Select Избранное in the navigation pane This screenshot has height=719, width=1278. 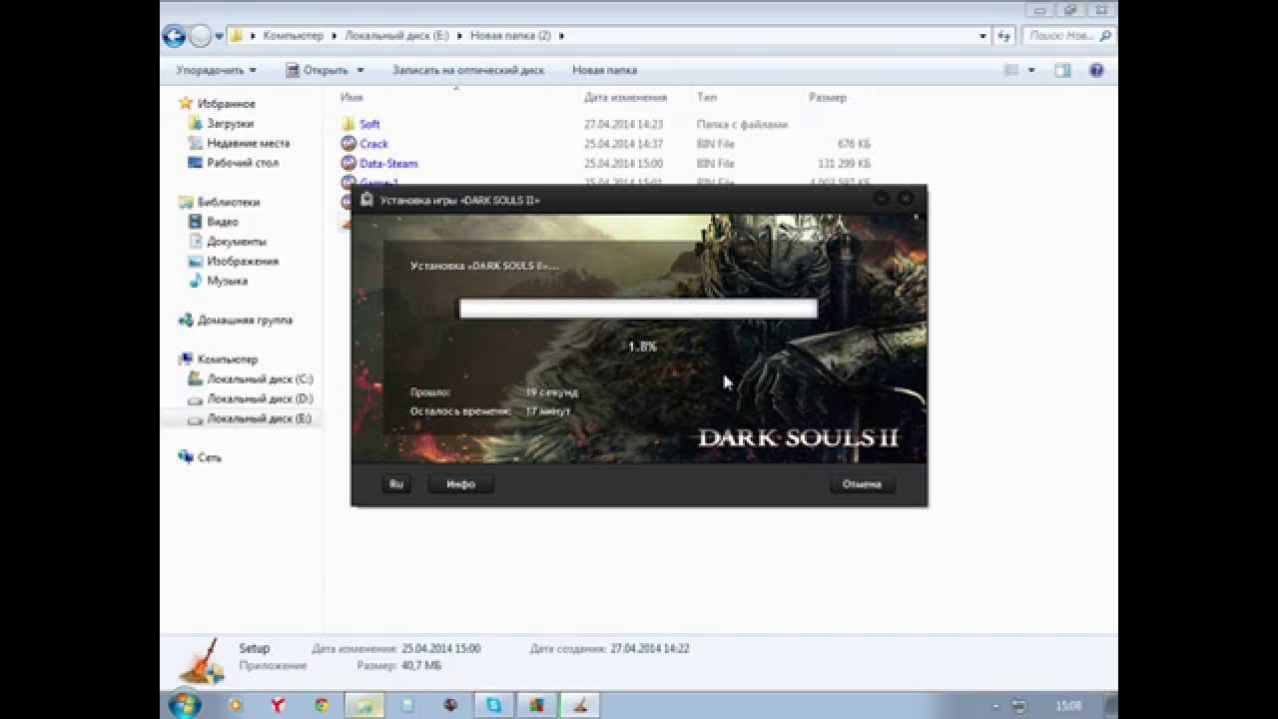point(226,104)
